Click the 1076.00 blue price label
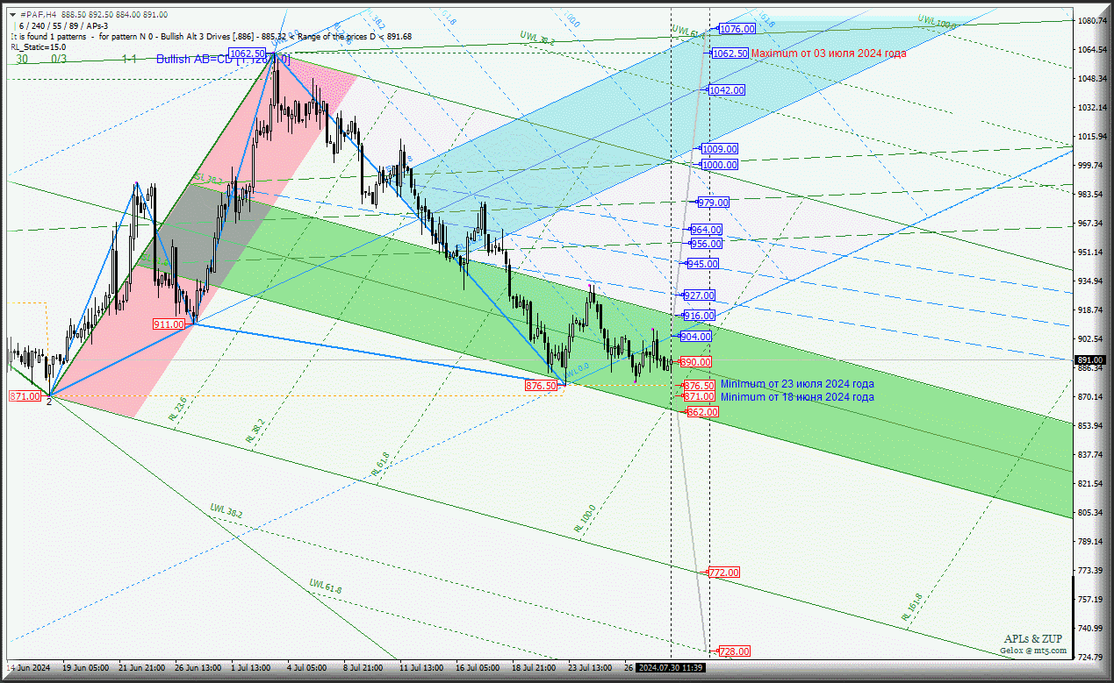The height and width of the screenshot is (683, 1114). [737, 29]
